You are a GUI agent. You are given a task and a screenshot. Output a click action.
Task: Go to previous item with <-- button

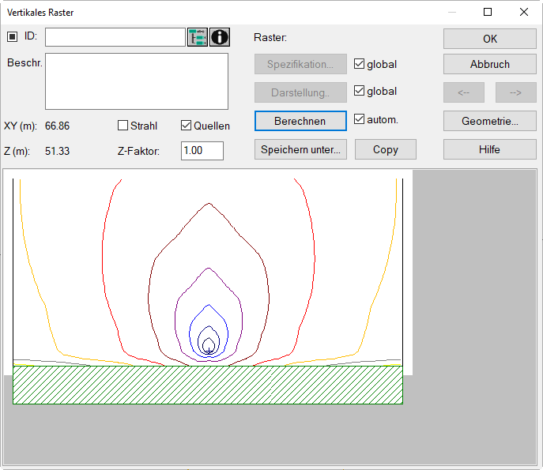[x=464, y=92]
